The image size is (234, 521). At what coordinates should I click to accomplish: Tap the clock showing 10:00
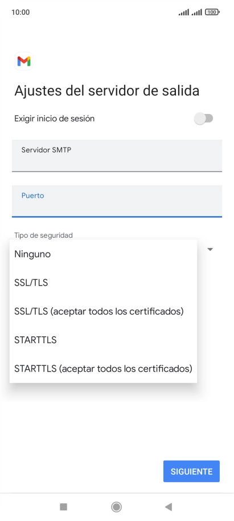[20, 13]
